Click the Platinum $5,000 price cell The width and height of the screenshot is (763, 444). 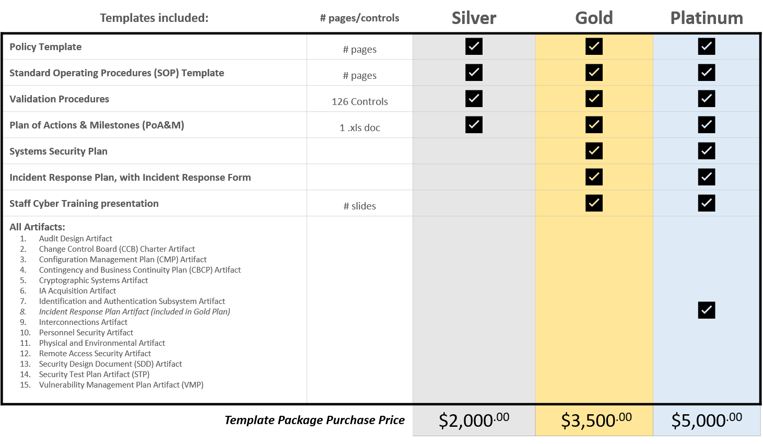click(706, 420)
